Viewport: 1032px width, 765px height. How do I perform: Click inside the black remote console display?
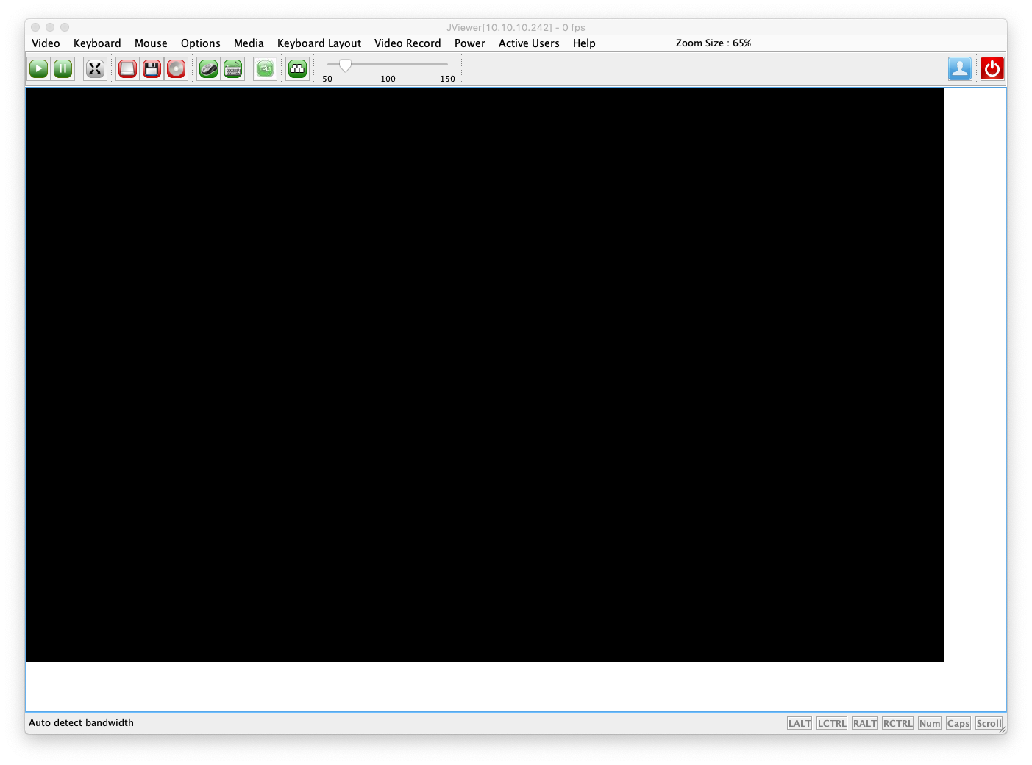[485, 375]
